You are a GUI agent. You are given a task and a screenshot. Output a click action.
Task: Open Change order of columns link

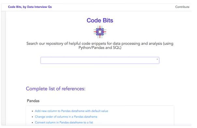pos(66,117)
